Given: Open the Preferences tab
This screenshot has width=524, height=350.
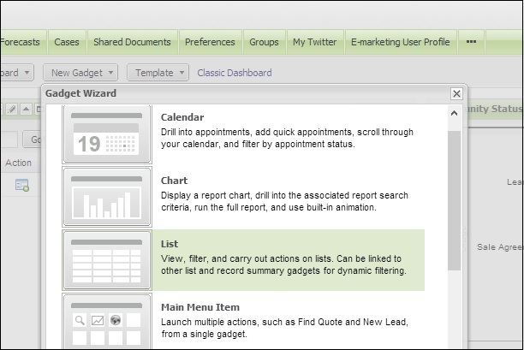Looking at the screenshot, I should (210, 42).
